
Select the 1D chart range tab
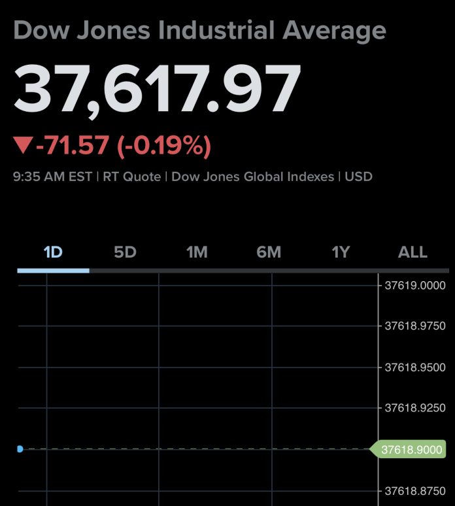[53, 252]
